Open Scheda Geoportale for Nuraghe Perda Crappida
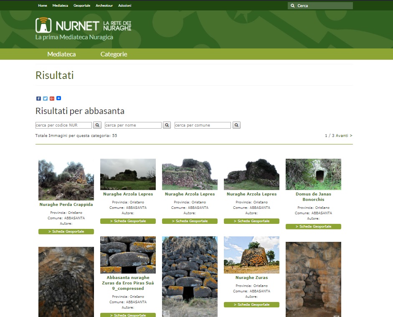The image size is (393, 317). [x=66, y=231]
